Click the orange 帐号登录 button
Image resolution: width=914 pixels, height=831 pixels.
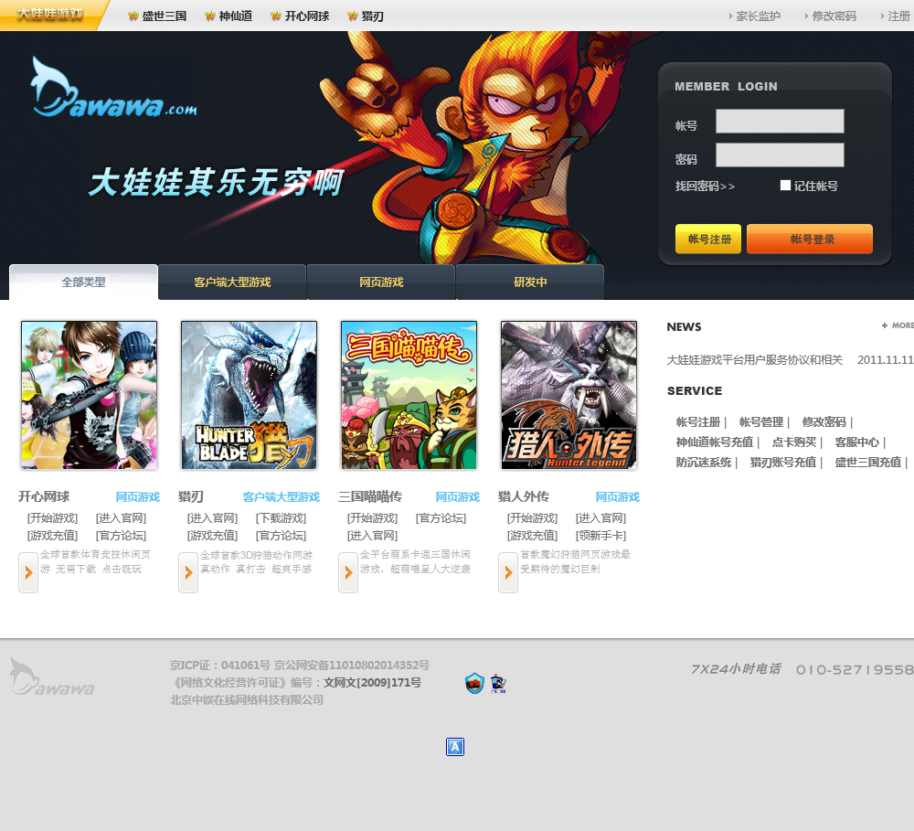click(x=810, y=240)
